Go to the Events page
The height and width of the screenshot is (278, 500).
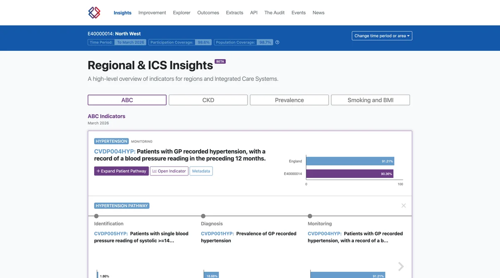tap(298, 13)
